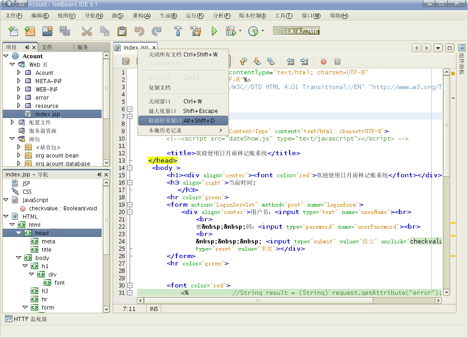Collapse the JavaScript navigator node
Screen dimensions: 468x338
(x=6, y=200)
